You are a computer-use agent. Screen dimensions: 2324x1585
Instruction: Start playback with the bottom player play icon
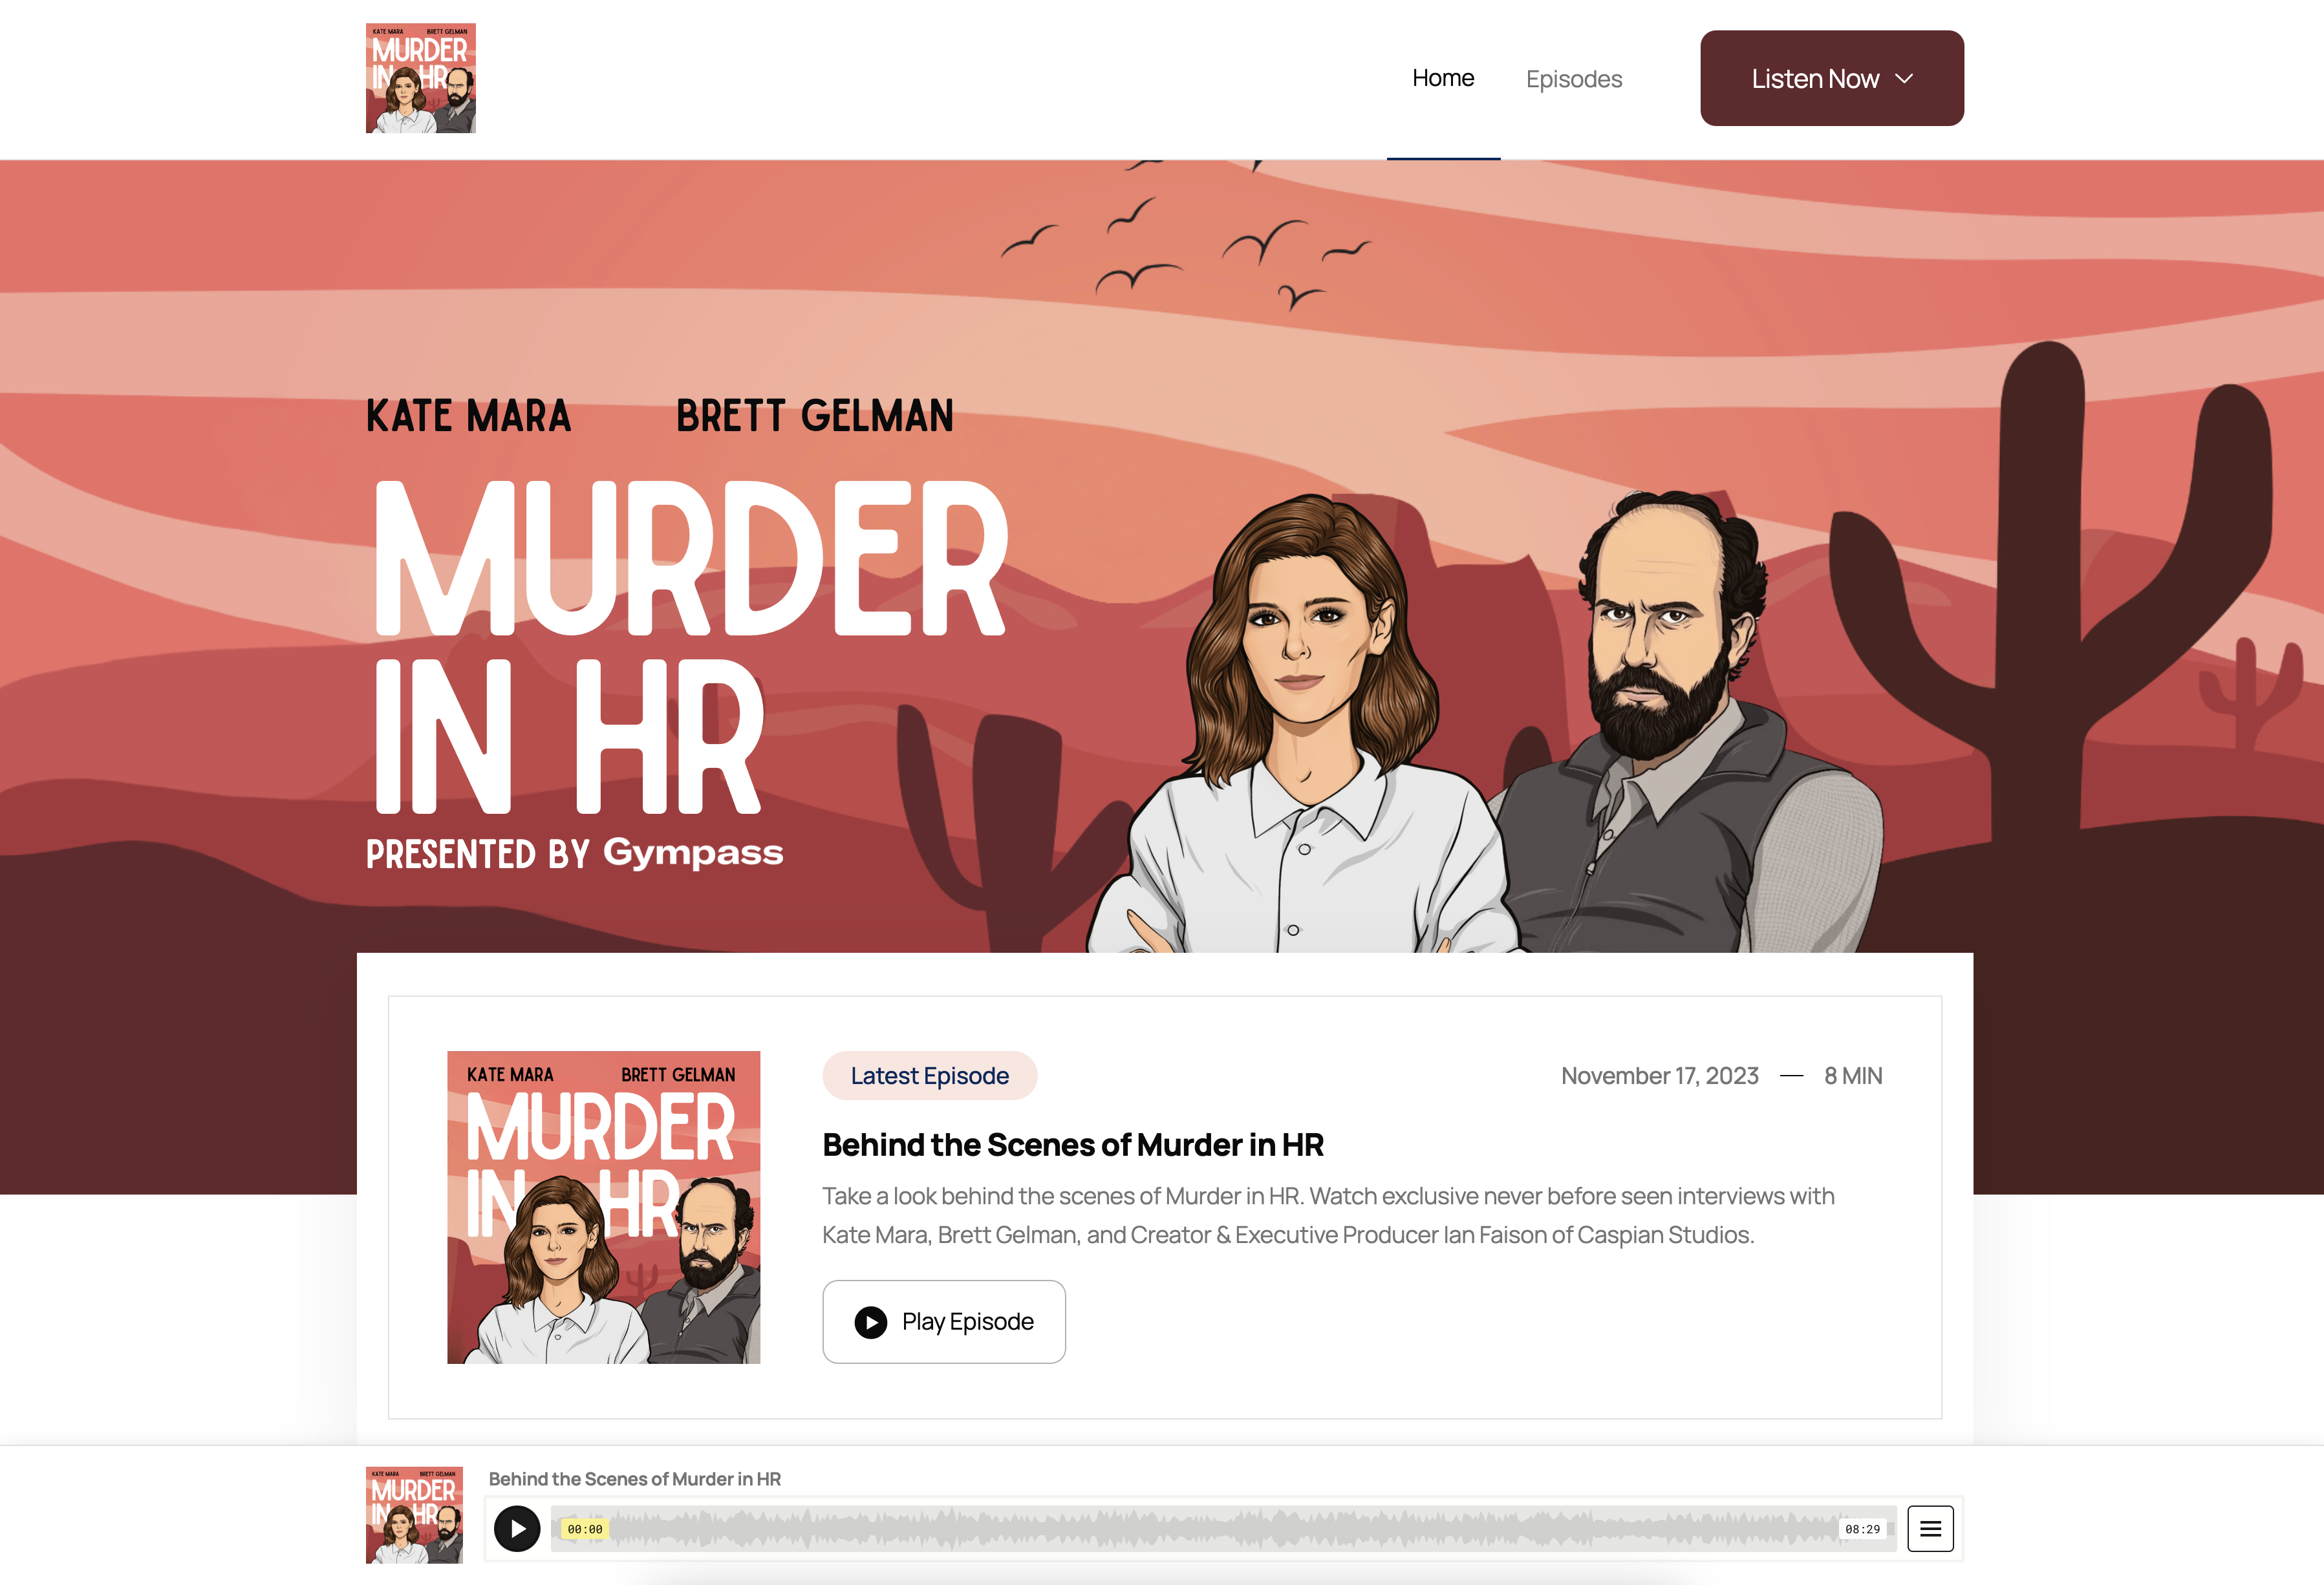point(517,1528)
